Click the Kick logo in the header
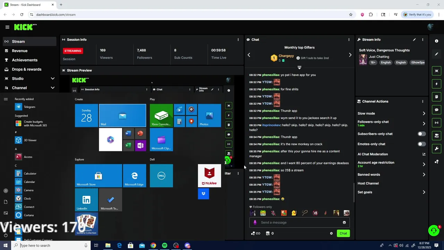 [25, 27]
